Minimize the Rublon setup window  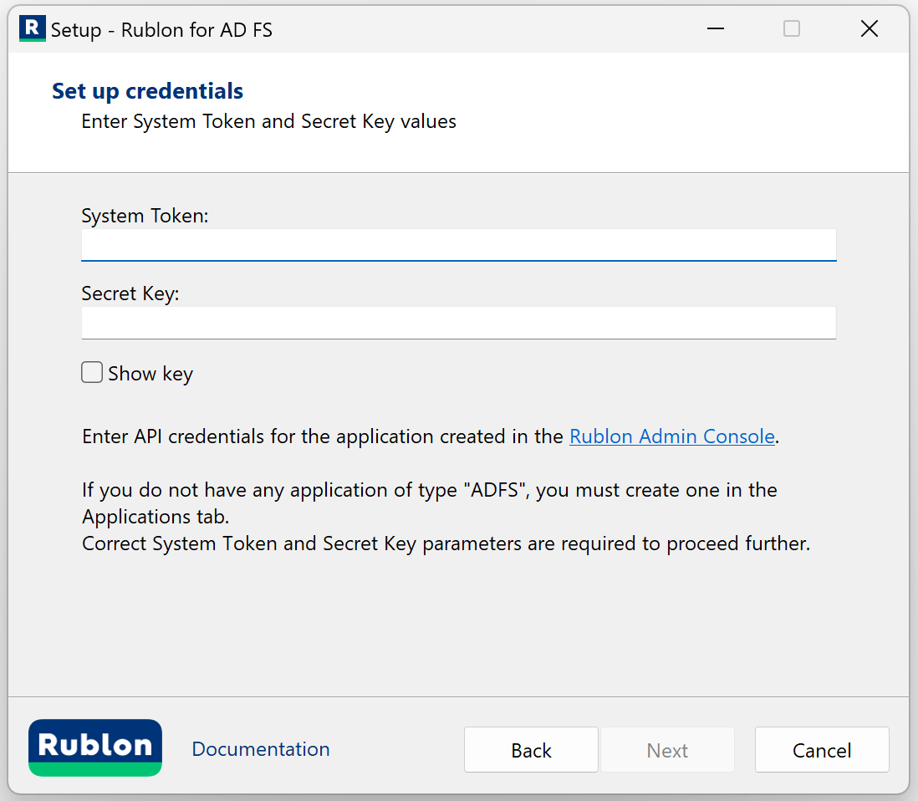(x=715, y=29)
